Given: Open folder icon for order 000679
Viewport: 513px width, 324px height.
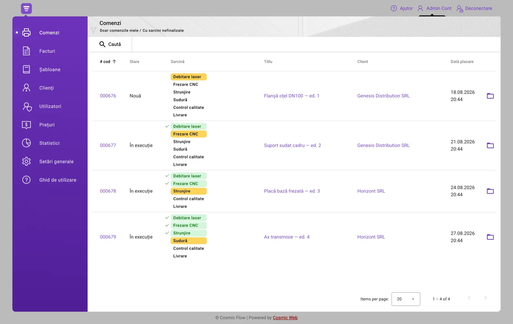Looking at the screenshot, I should [490, 237].
